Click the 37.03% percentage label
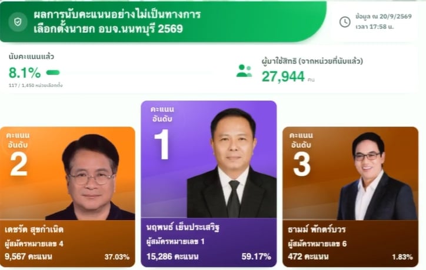This screenshot has width=426, height=270. 117,256
